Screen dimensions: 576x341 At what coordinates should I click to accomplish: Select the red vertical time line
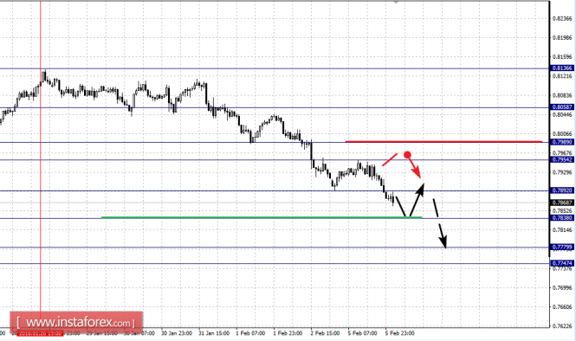tap(41, 165)
